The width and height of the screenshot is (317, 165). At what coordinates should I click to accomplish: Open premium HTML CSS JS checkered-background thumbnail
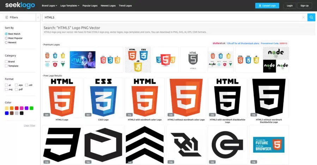click(138, 60)
